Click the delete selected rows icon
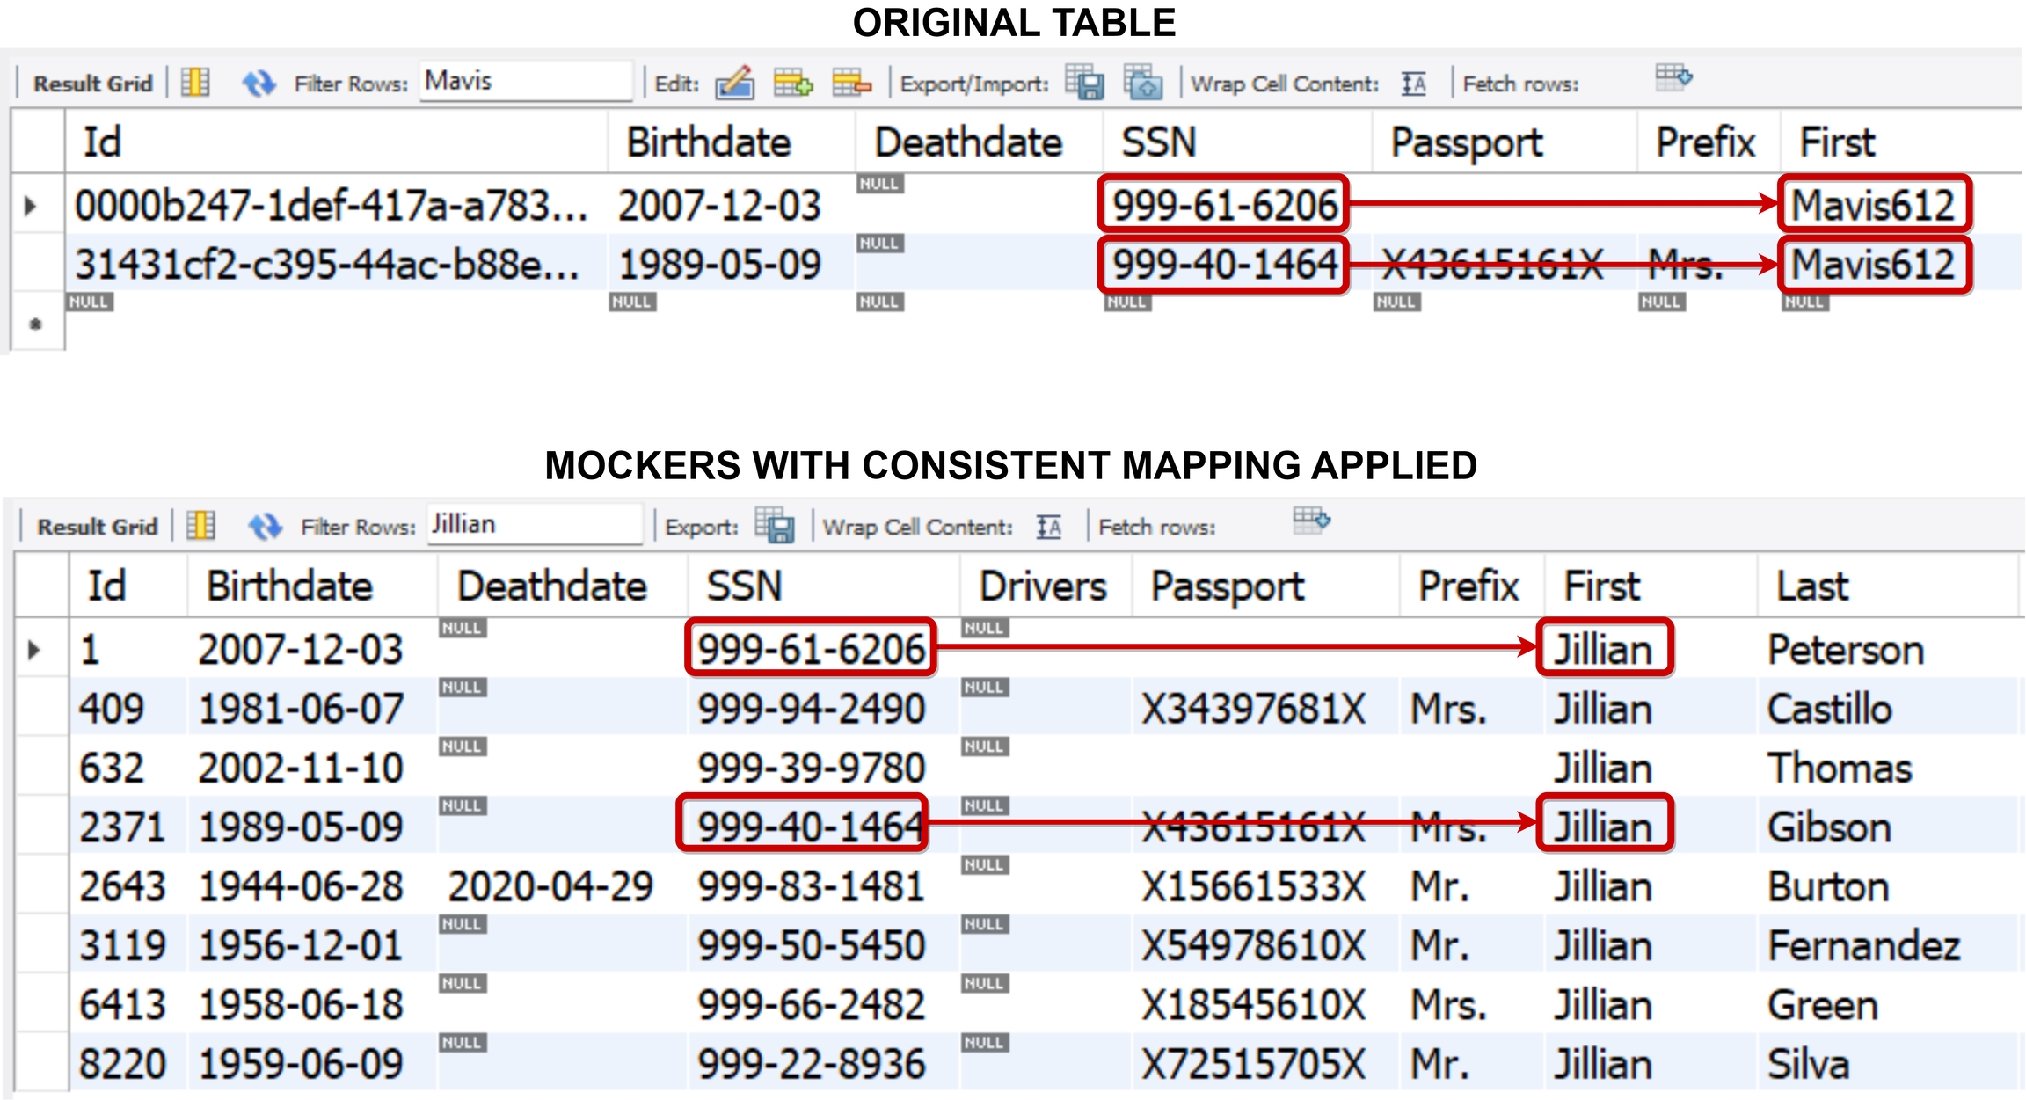The height and width of the screenshot is (1100, 2026). tap(851, 83)
